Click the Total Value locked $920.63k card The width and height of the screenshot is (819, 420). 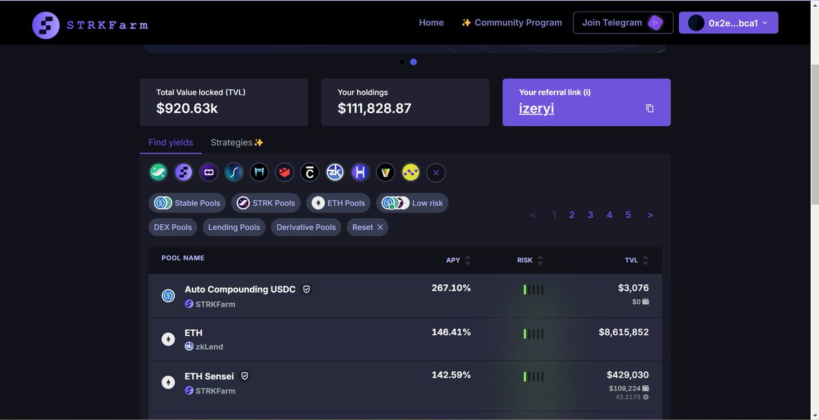224,102
